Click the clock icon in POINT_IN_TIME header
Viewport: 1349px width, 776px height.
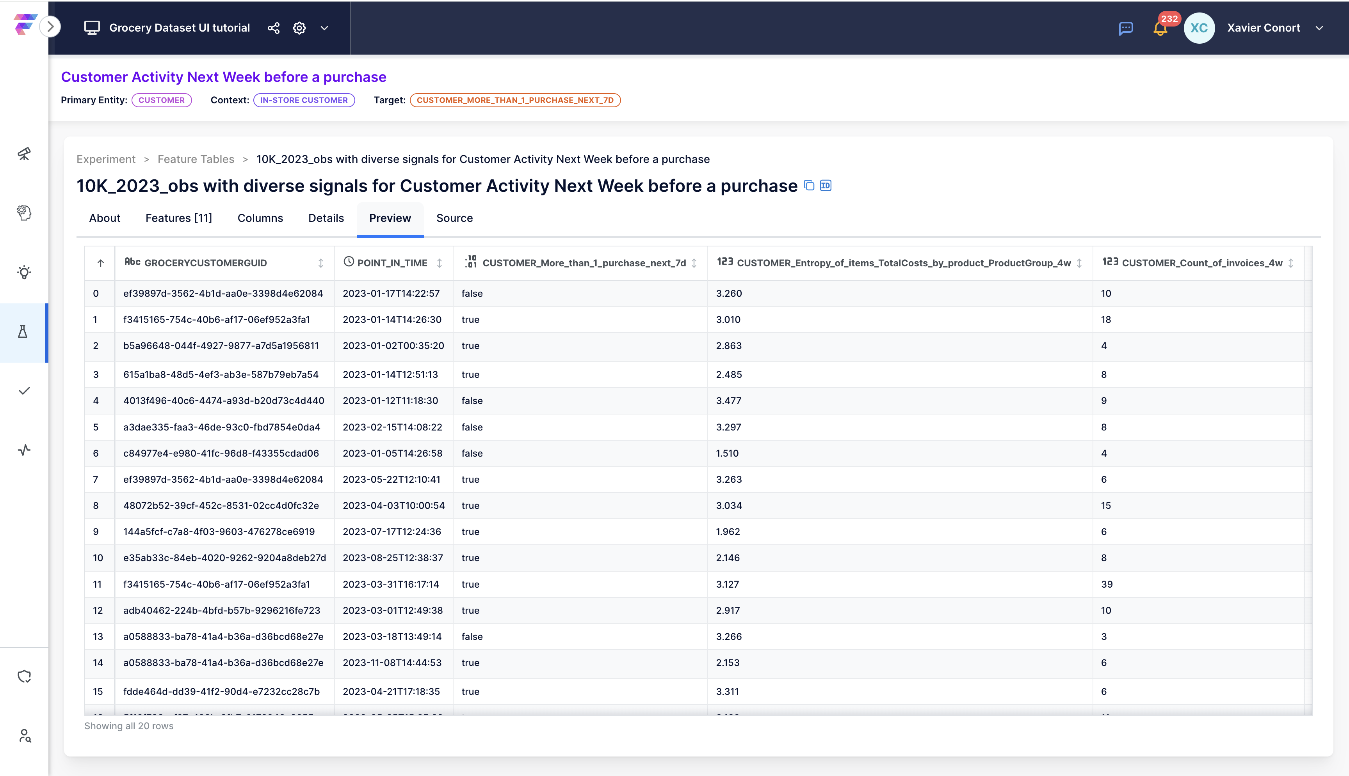(x=348, y=261)
